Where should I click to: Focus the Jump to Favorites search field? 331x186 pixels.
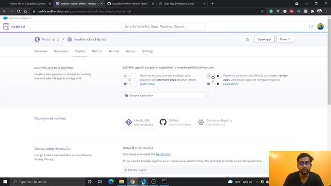[163, 26]
